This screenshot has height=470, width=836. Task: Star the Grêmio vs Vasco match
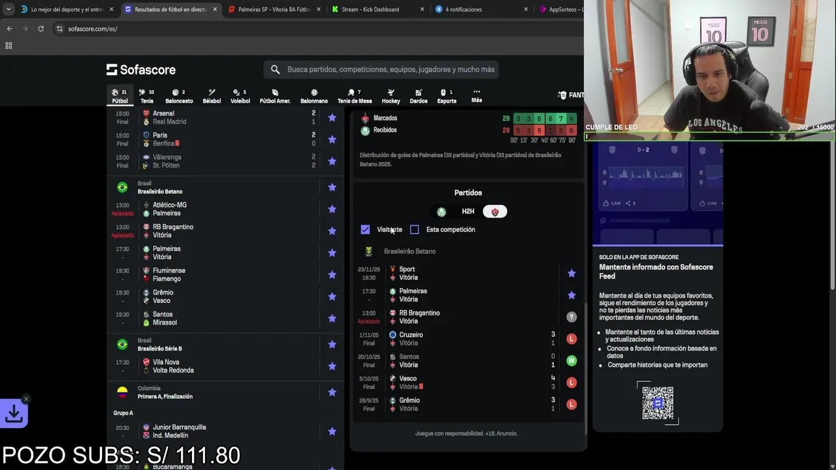click(x=332, y=296)
